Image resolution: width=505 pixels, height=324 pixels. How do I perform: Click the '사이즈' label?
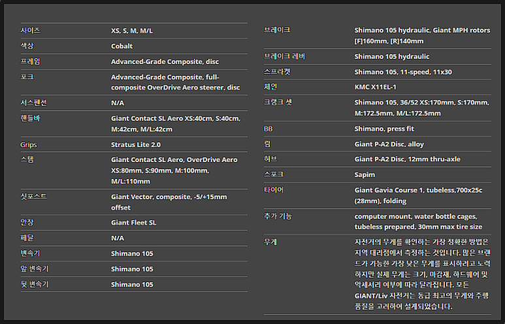pos(30,31)
